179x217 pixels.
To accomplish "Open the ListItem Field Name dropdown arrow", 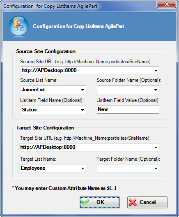I will pos(83,110).
